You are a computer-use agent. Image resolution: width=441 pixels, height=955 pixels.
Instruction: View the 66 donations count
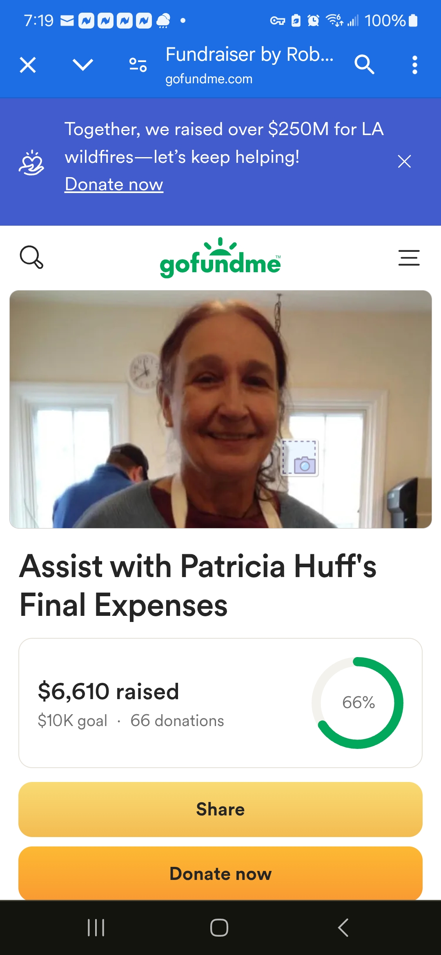(177, 721)
